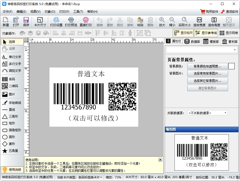The image size is (240, 181).
Task: Open 打印预览 print preview
Action: click(x=71, y=22)
